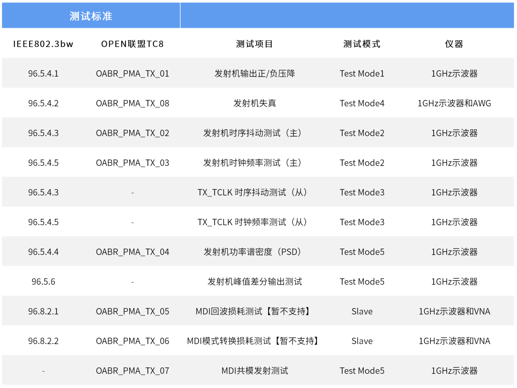Select cell OABR_PMA_TX_04
The width and height of the screenshot is (517, 388).
[x=133, y=252]
